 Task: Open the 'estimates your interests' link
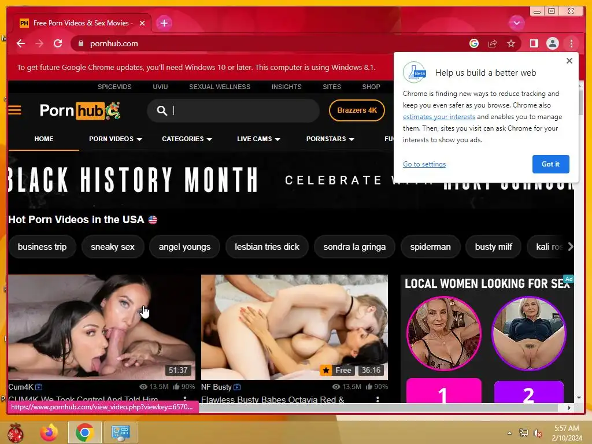[439, 117]
